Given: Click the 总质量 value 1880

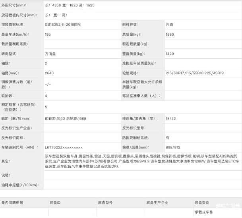Looking at the screenshot, I should [x=170, y=35].
